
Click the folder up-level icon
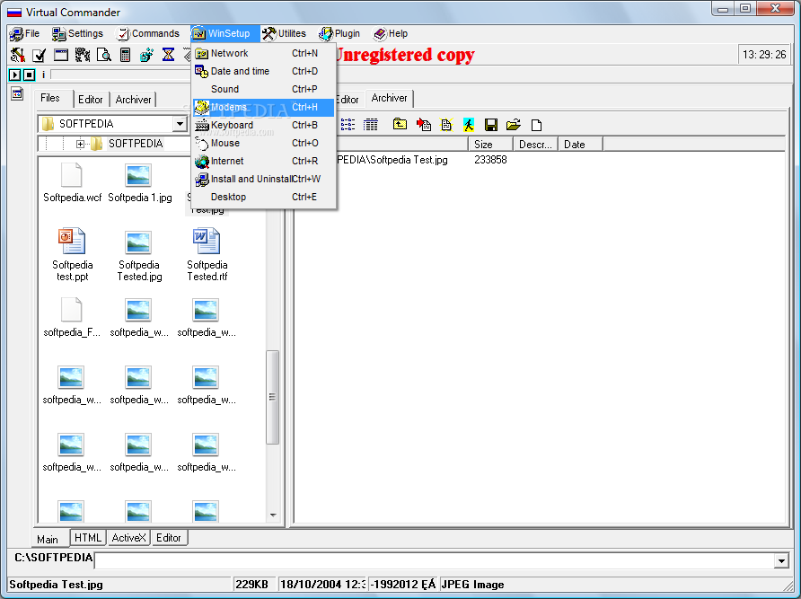coord(400,124)
